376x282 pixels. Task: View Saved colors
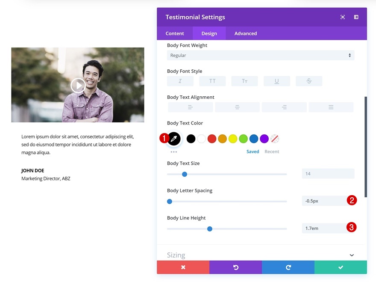pyautogui.click(x=253, y=151)
